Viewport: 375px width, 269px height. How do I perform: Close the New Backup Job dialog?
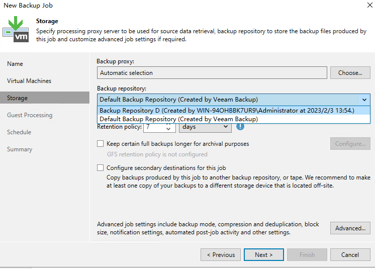(x=369, y=5)
